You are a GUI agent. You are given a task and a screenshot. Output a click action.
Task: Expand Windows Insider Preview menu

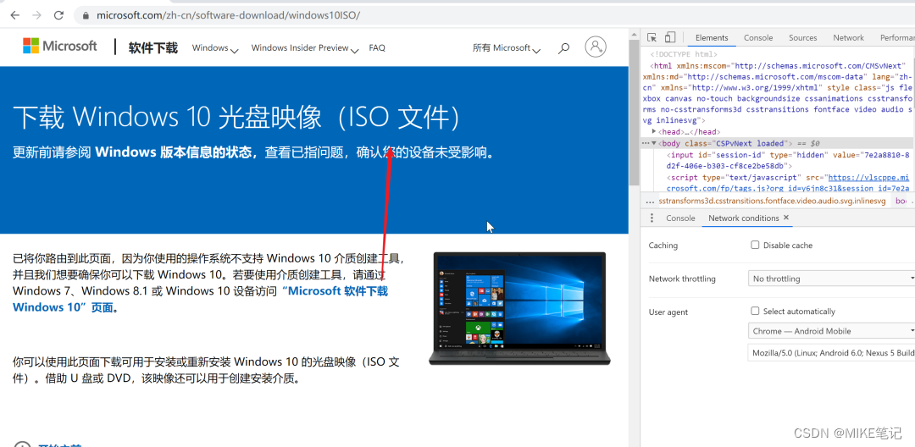pos(305,48)
